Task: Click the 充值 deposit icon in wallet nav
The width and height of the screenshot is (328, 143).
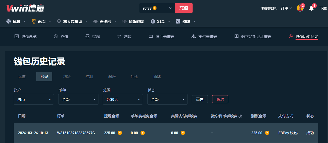Action: [56, 36]
